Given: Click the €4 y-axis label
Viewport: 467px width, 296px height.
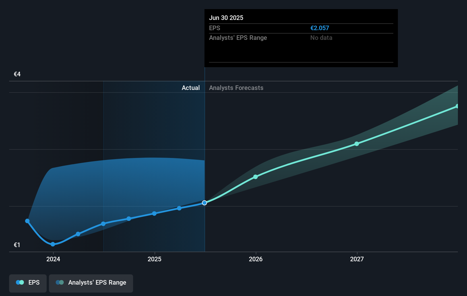Looking at the screenshot, I should pos(17,74).
